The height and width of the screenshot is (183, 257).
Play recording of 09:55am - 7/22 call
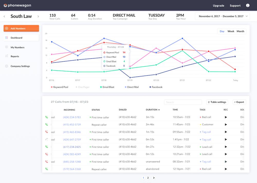point(226,132)
